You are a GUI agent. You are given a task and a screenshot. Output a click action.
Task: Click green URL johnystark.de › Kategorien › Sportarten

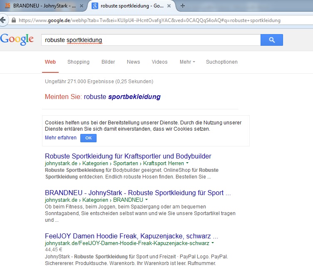click(x=114, y=163)
